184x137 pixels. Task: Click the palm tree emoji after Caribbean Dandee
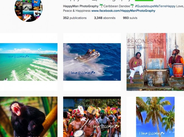point(132,6)
